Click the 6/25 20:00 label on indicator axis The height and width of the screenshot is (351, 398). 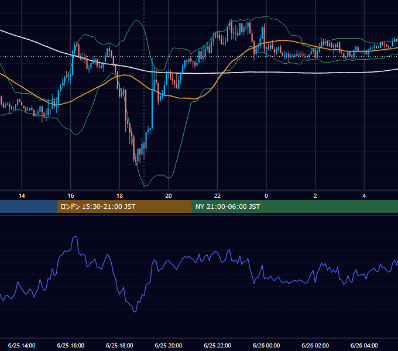pos(169,345)
